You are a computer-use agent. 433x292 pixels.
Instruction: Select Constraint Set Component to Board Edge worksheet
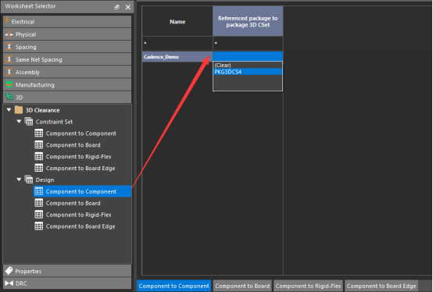(x=81, y=168)
